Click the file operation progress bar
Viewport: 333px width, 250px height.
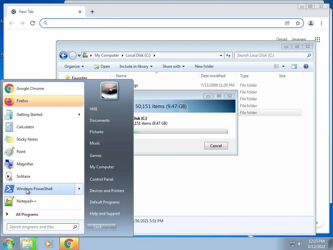[181, 132]
